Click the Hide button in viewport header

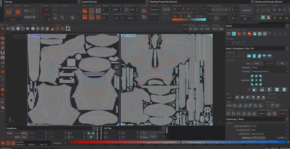[208, 29]
